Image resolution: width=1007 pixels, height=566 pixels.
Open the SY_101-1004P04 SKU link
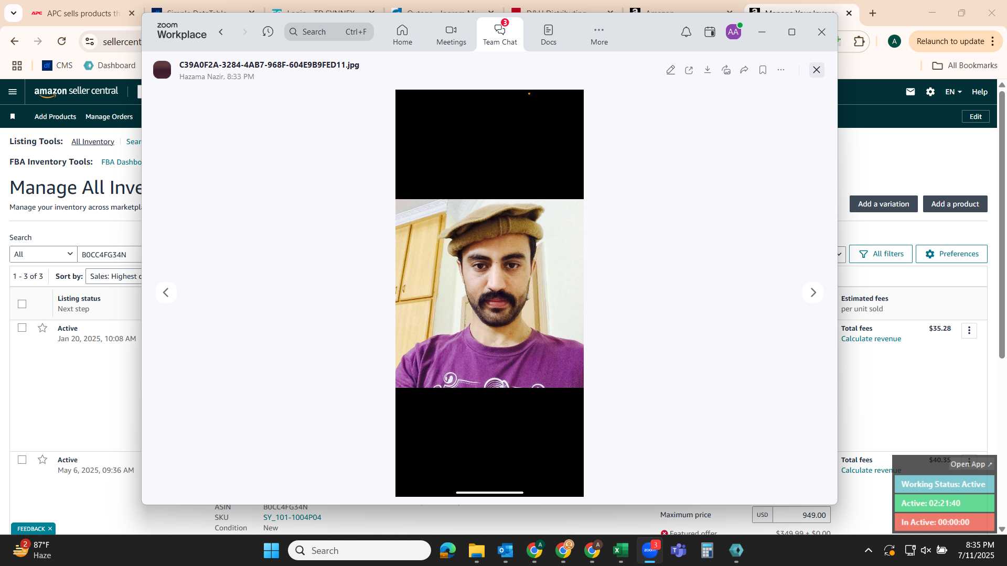click(x=292, y=517)
